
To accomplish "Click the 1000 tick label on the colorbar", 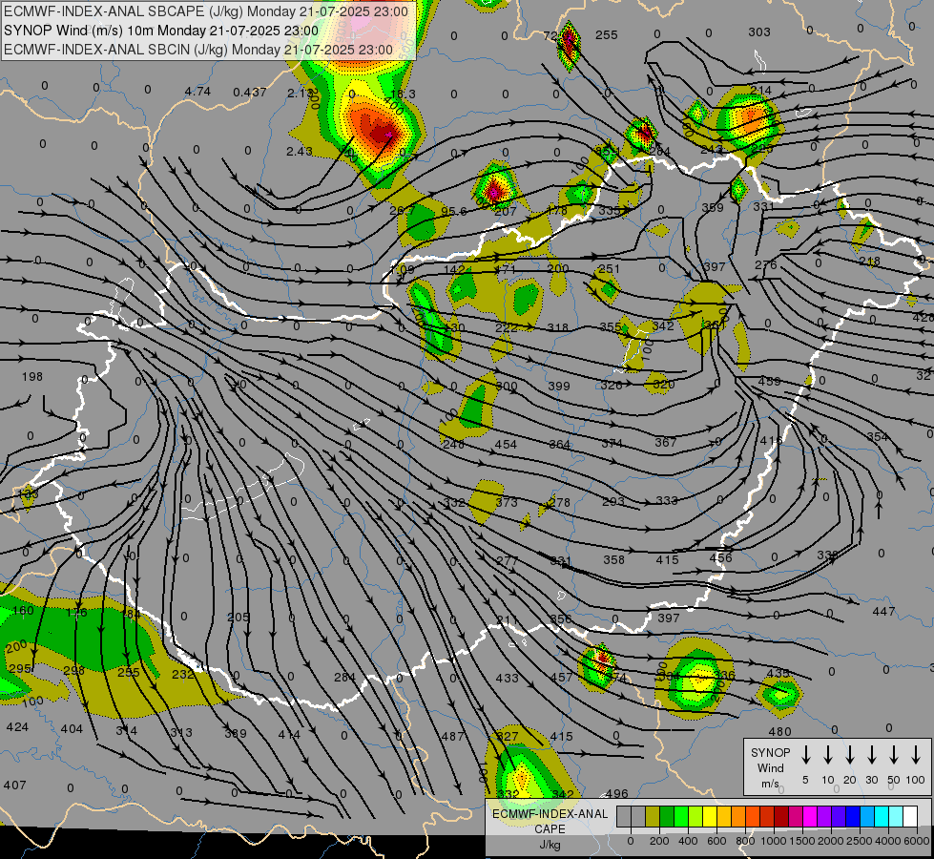I will click(x=773, y=841).
